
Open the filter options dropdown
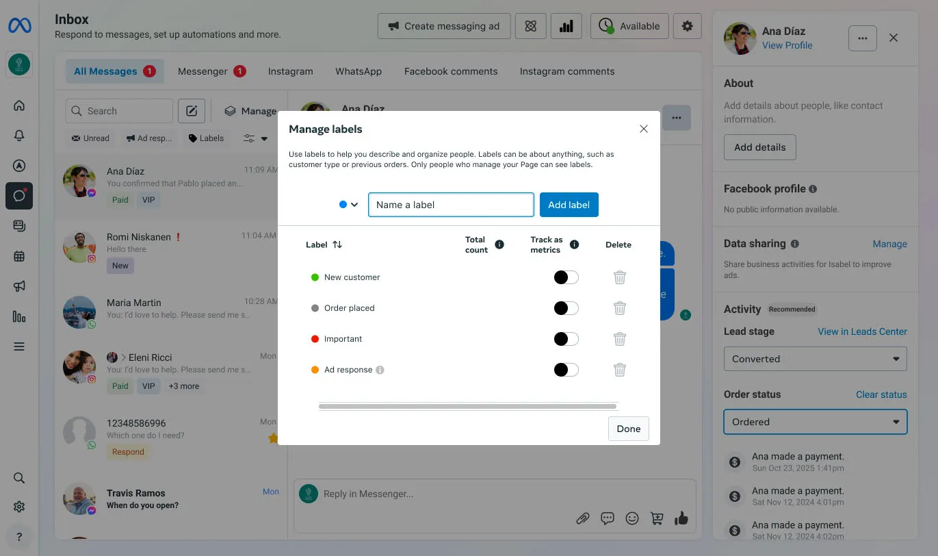click(x=256, y=138)
